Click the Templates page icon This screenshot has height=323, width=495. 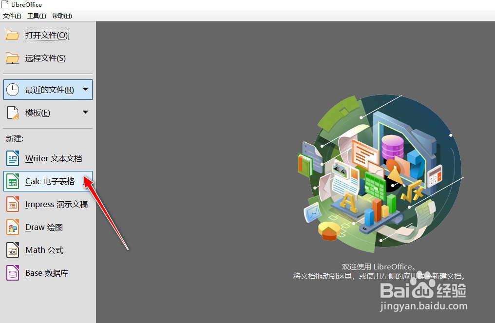tap(13, 113)
